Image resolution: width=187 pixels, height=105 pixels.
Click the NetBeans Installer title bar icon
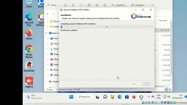(x=61, y=10)
